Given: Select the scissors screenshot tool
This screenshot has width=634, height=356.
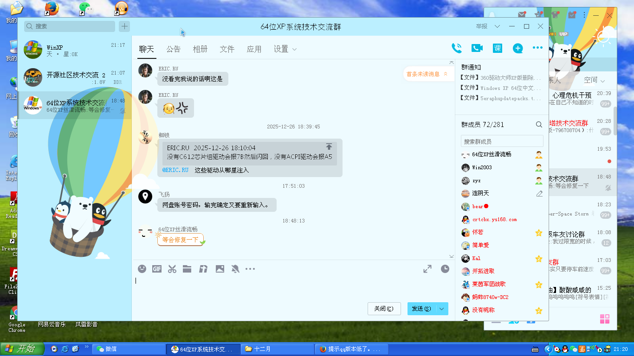Looking at the screenshot, I should point(172,269).
